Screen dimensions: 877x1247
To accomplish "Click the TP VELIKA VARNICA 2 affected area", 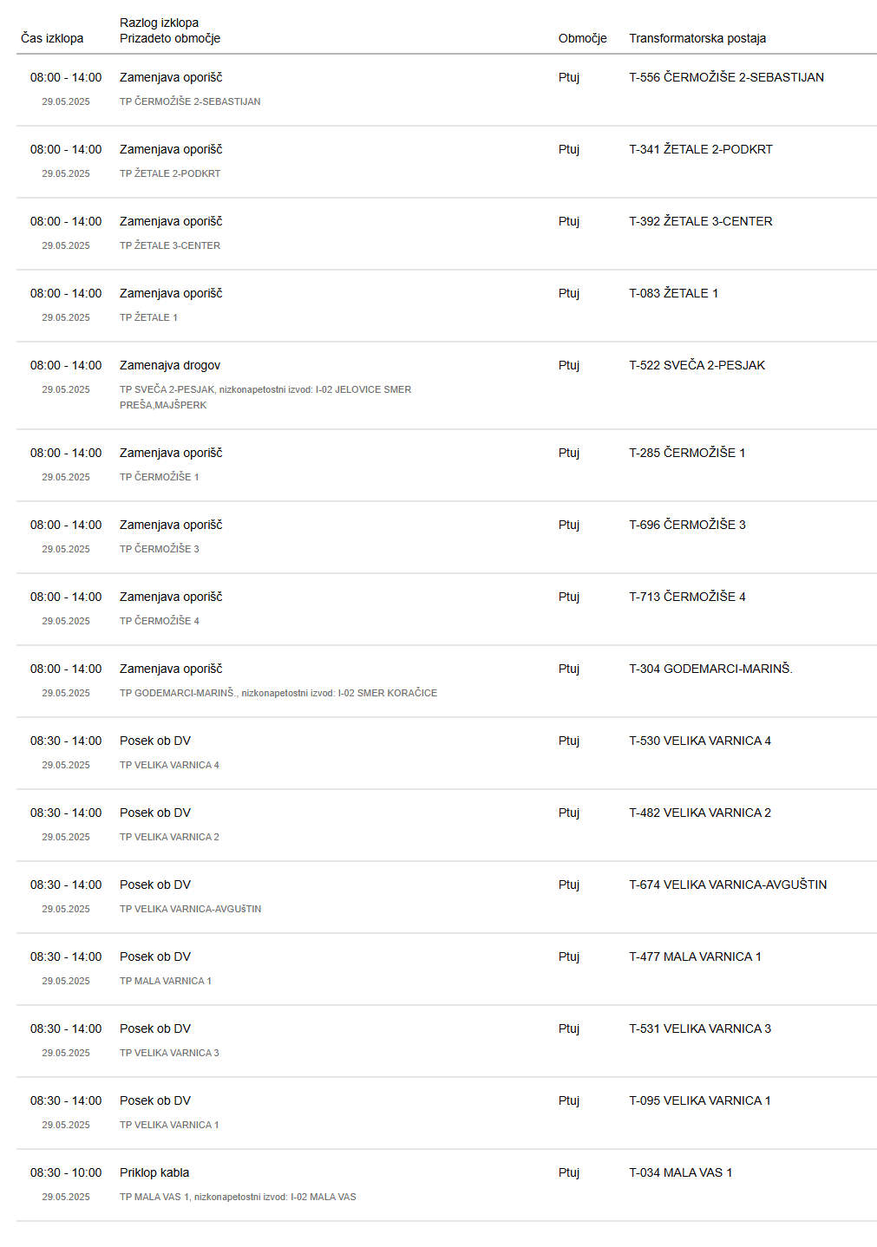I will (169, 837).
